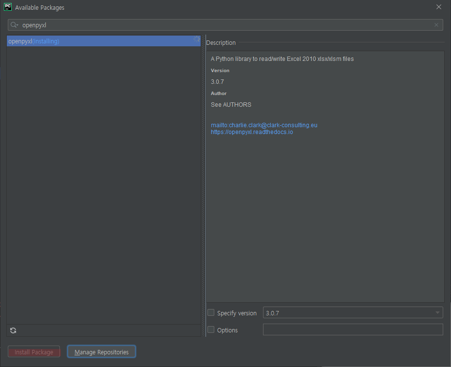Open the version 3.0.7 dropdown
Image resolution: width=451 pixels, height=367 pixels.
(353, 312)
